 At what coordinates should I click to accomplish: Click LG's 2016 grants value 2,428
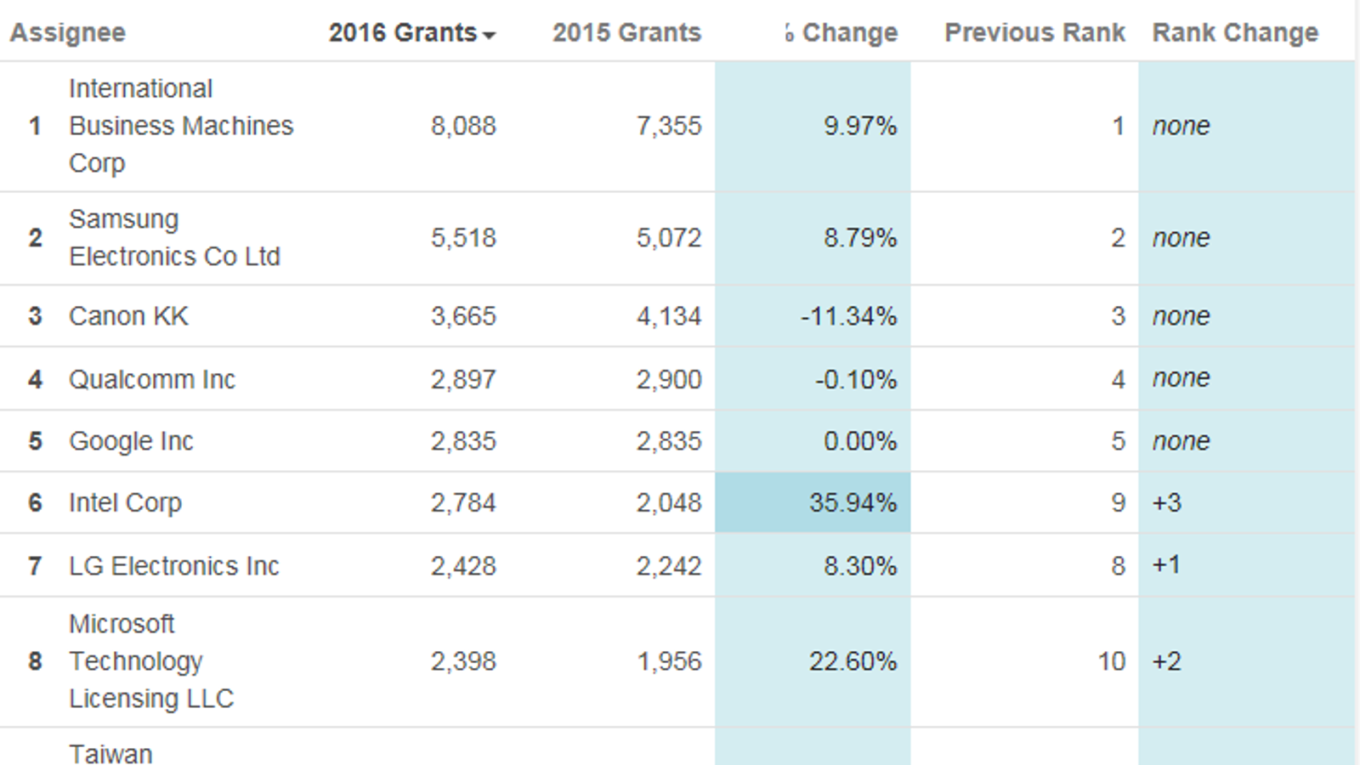point(463,566)
